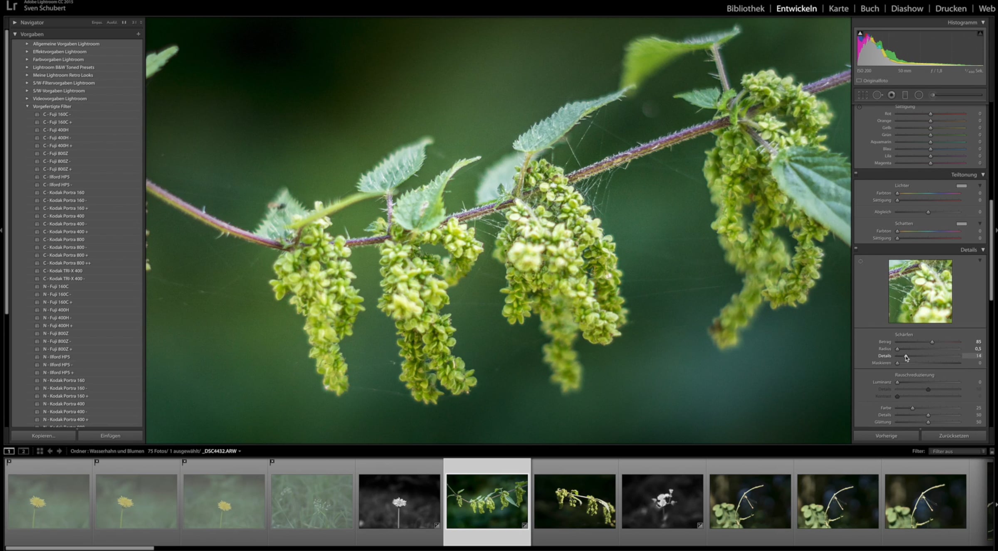The width and height of the screenshot is (998, 551).
Task: Open the Drucken module
Action: pyautogui.click(x=951, y=8)
